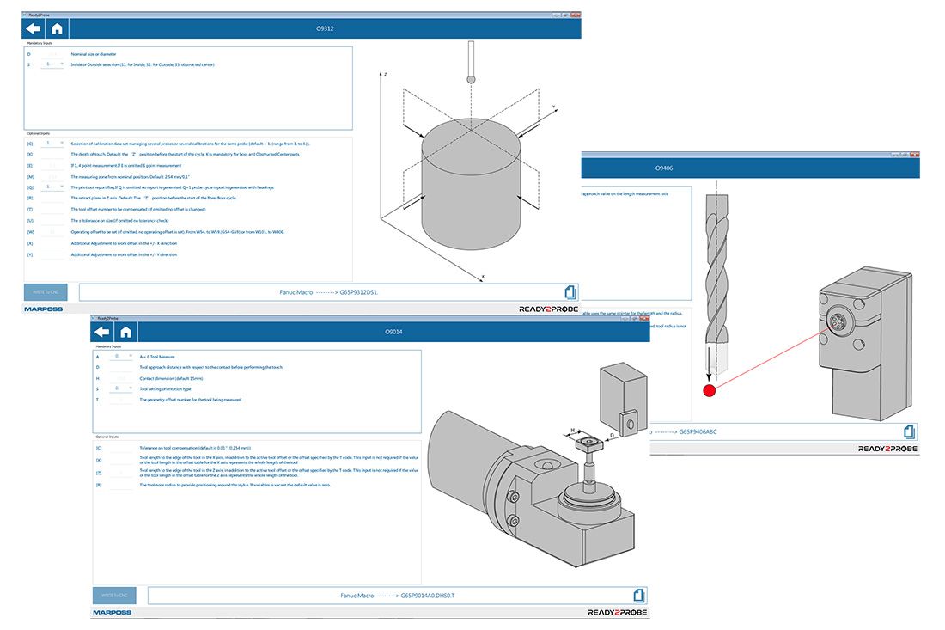This screenshot has height=630, width=945.
Task: Focus [X] tool length X axis field in O9014
Action: [x=121, y=460]
